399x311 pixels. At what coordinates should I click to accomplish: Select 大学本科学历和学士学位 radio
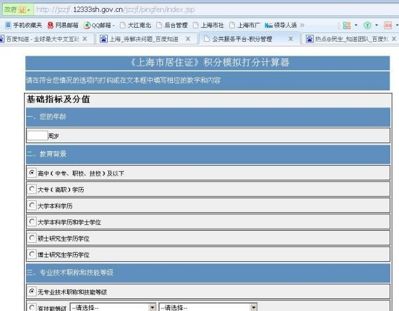[32, 221]
